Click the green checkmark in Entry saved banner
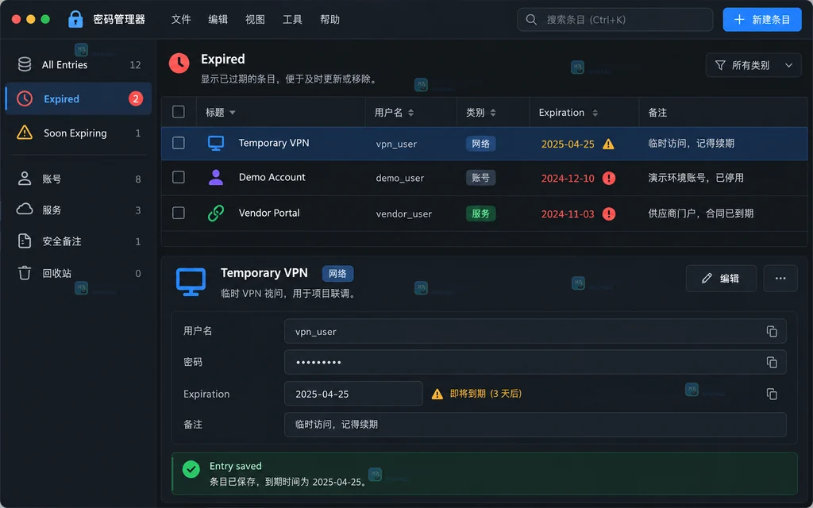813x508 pixels. (191, 469)
